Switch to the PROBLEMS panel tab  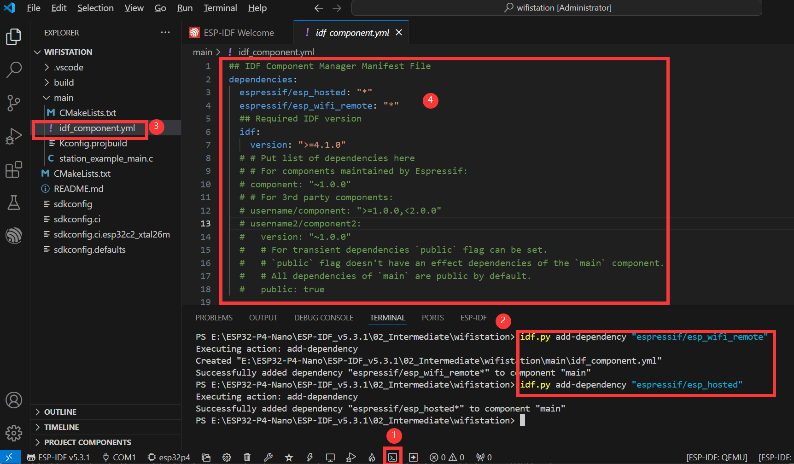[x=214, y=318]
